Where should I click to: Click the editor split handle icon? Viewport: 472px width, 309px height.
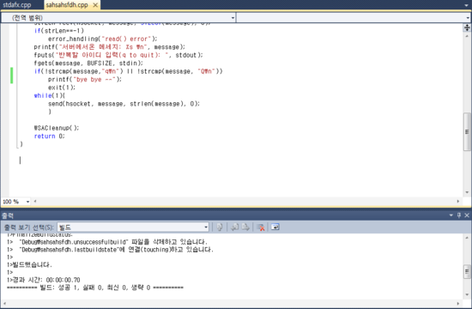pyautogui.click(x=467, y=27)
